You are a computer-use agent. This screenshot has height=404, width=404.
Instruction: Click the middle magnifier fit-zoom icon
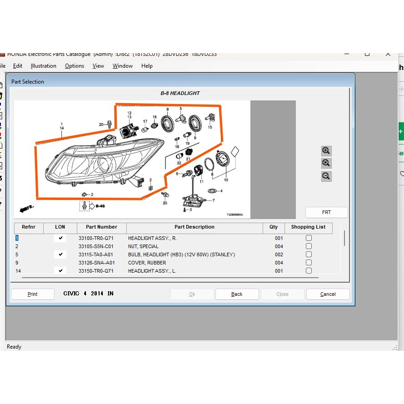click(326, 163)
